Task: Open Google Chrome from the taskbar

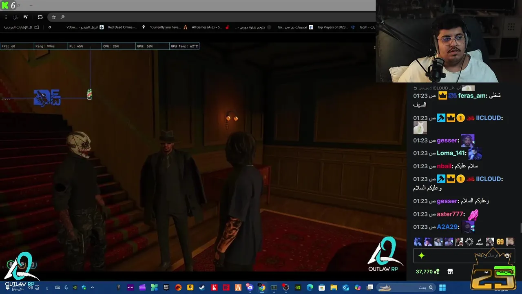Action: click(262, 287)
